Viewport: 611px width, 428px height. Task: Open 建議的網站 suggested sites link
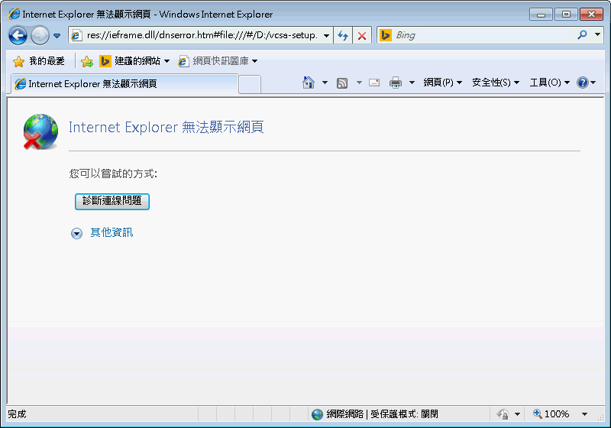click(x=134, y=61)
